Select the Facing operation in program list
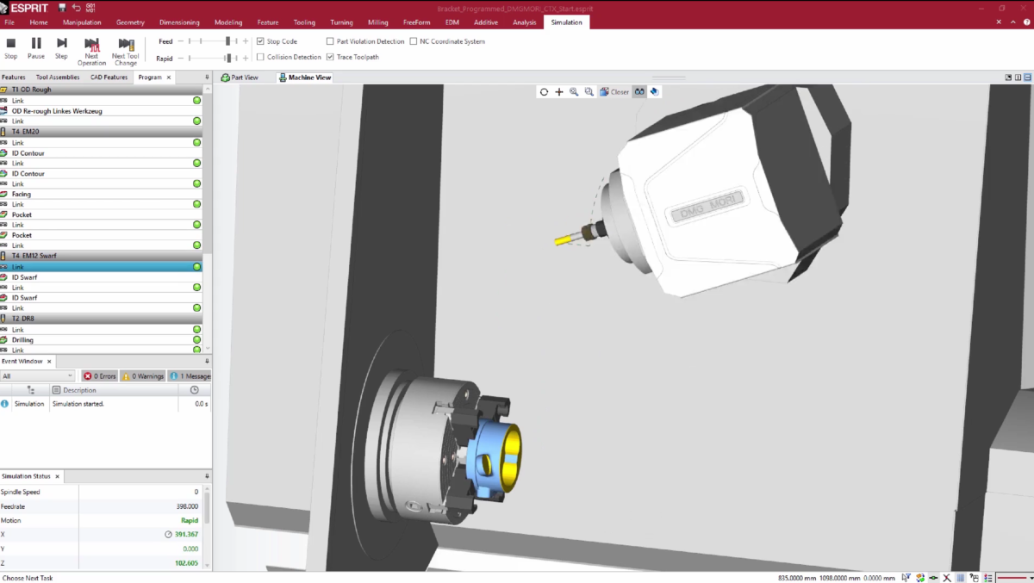Image resolution: width=1034 pixels, height=583 pixels. (x=101, y=194)
